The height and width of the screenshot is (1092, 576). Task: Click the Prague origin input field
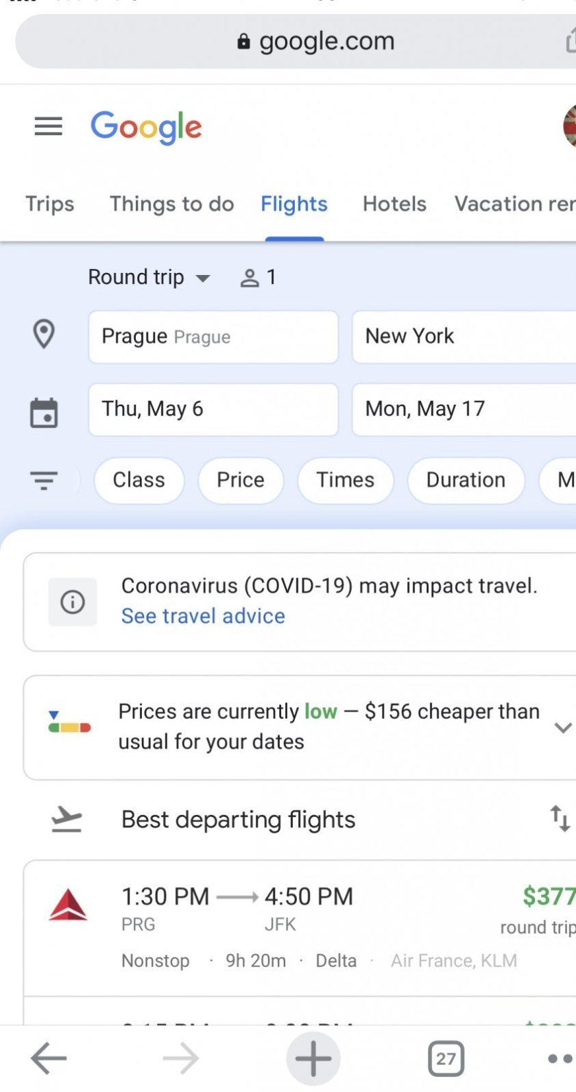[x=213, y=337]
